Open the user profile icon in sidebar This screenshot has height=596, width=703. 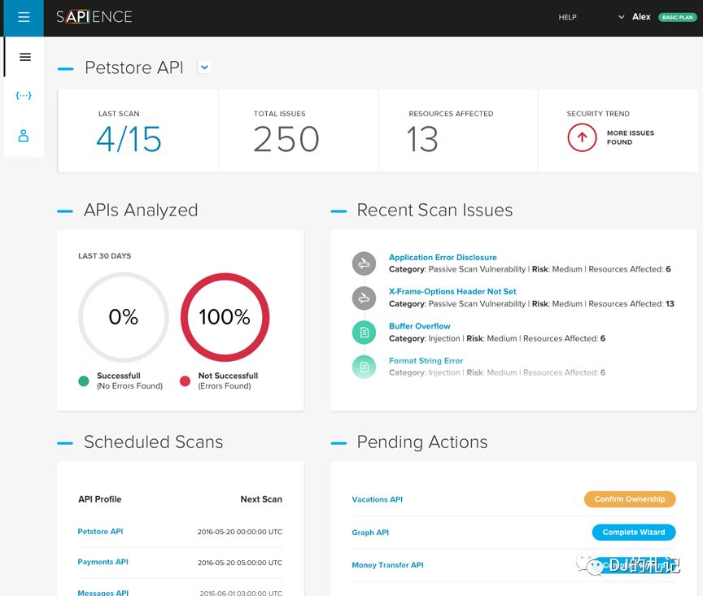[24, 136]
